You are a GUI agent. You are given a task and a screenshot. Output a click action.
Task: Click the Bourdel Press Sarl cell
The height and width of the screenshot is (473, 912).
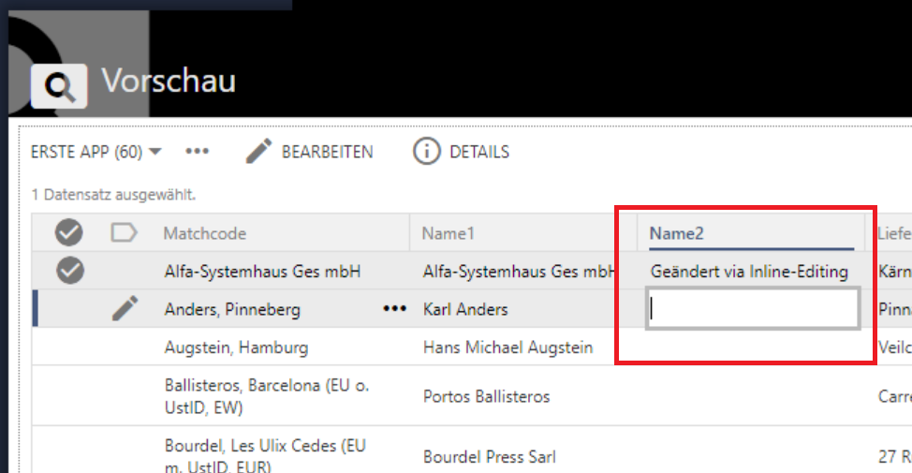pyautogui.click(x=489, y=457)
